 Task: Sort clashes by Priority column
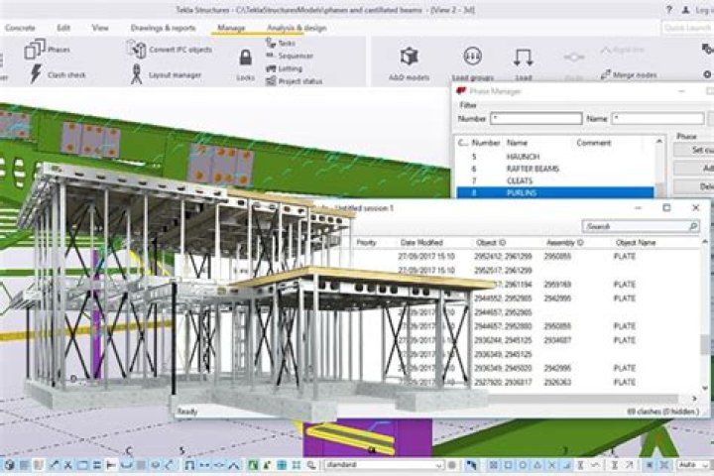click(x=366, y=242)
